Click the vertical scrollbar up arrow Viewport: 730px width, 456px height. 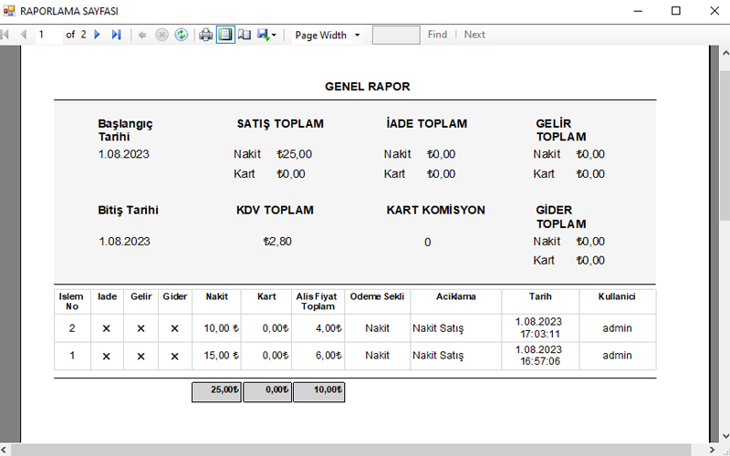725,53
